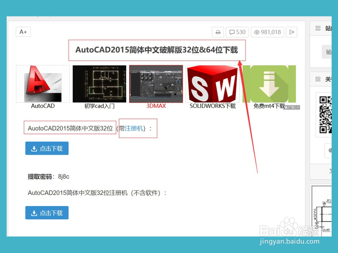Image resolution: width=338 pixels, height=253 pixels.
Task: Dismiss the ad by clicking the × on 广告
Action: click(297, 107)
